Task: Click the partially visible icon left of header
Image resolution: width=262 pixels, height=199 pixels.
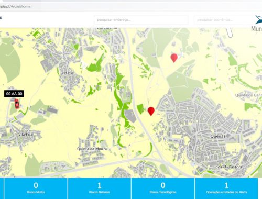Action: pos(1,18)
